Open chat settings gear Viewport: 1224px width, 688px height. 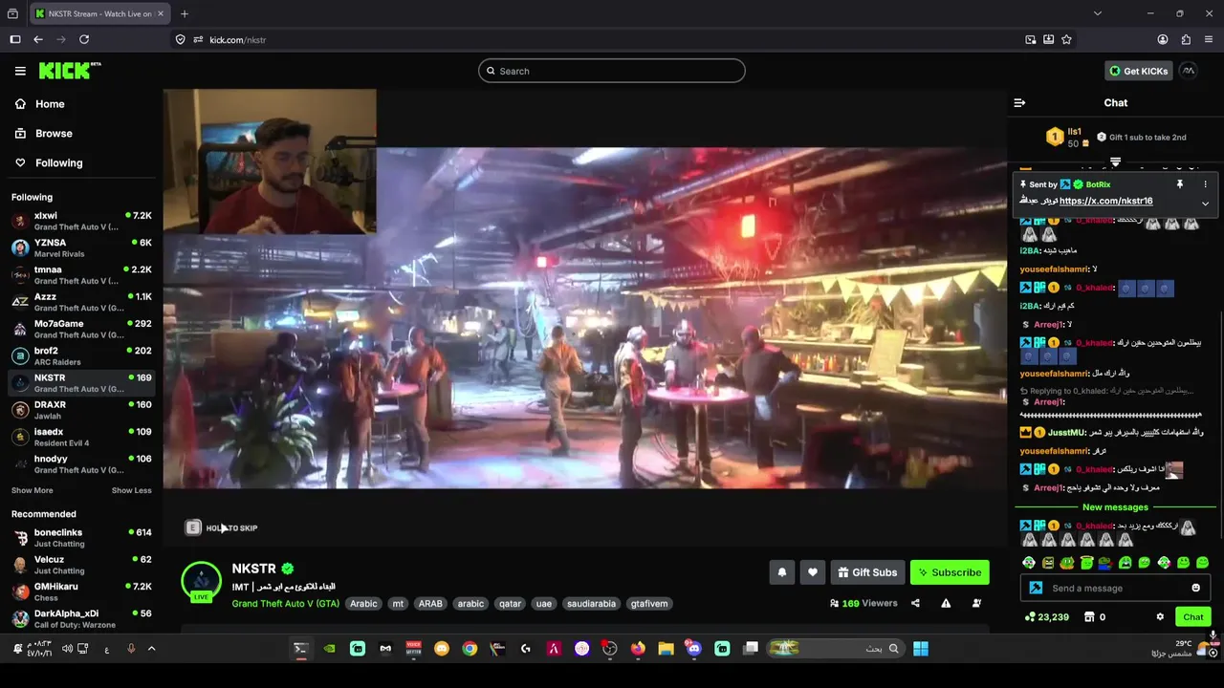(x=1160, y=617)
